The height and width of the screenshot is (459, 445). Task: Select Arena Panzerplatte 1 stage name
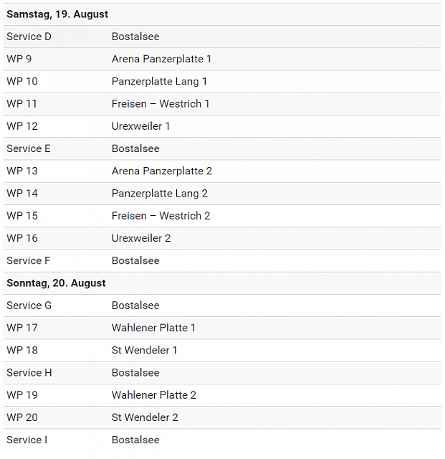pyautogui.click(x=161, y=59)
